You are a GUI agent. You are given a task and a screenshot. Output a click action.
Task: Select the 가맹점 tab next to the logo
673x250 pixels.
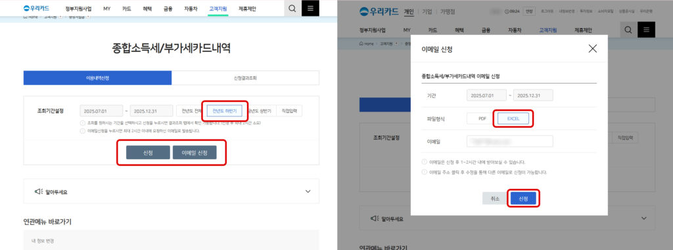(x=447, y=12)
